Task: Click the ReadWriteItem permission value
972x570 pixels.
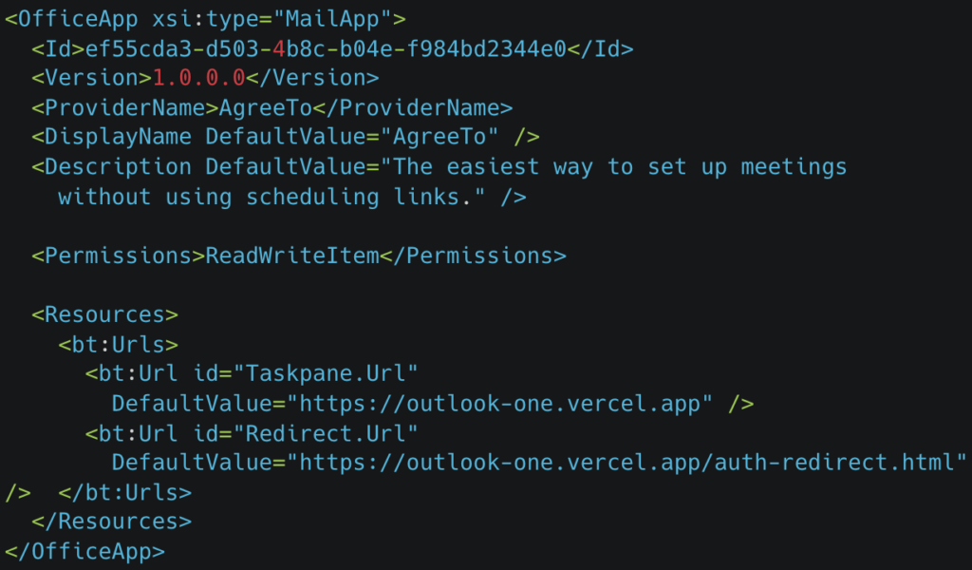Action: [292, 256]
